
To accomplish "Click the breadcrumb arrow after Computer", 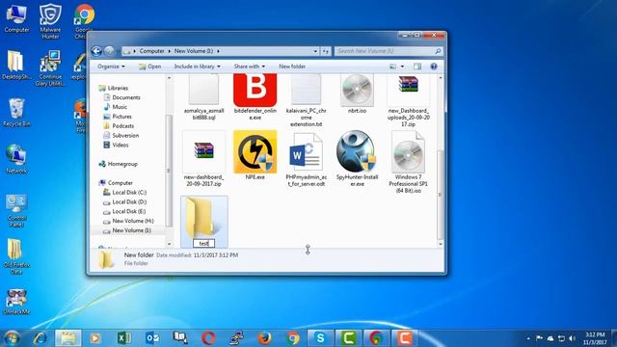I will [170, 51].
